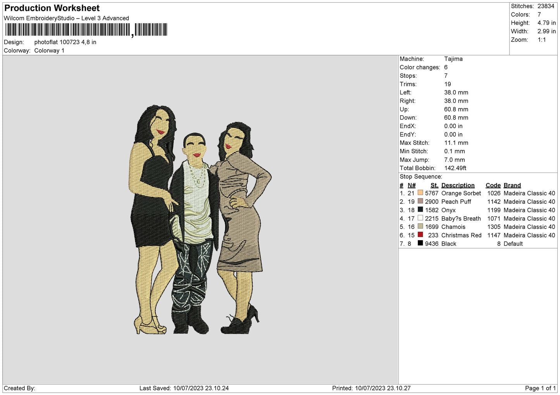Viewport: 560px width, 395px height.
Task: Click the Zoom value 1:1
Action: pos(541,40)
